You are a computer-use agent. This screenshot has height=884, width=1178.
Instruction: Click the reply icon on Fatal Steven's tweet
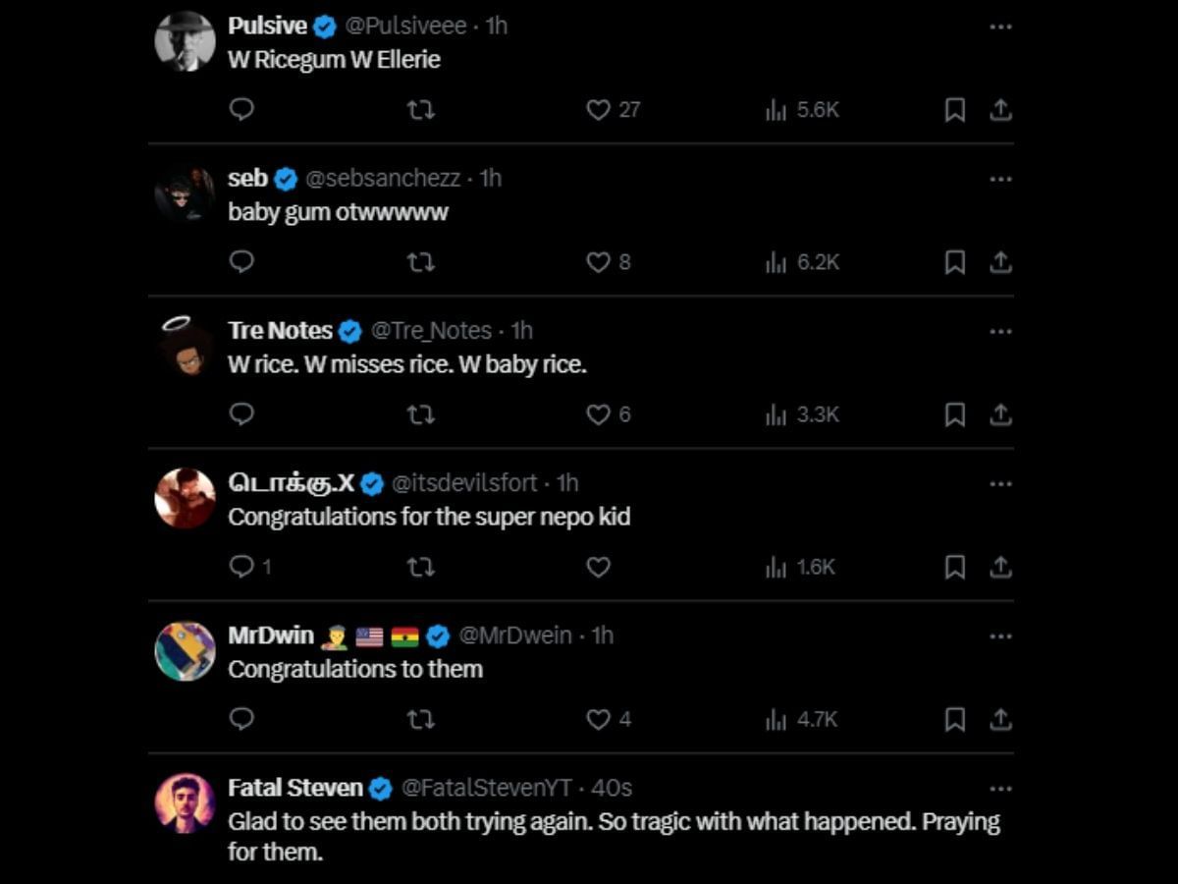(x=241, y=879)
